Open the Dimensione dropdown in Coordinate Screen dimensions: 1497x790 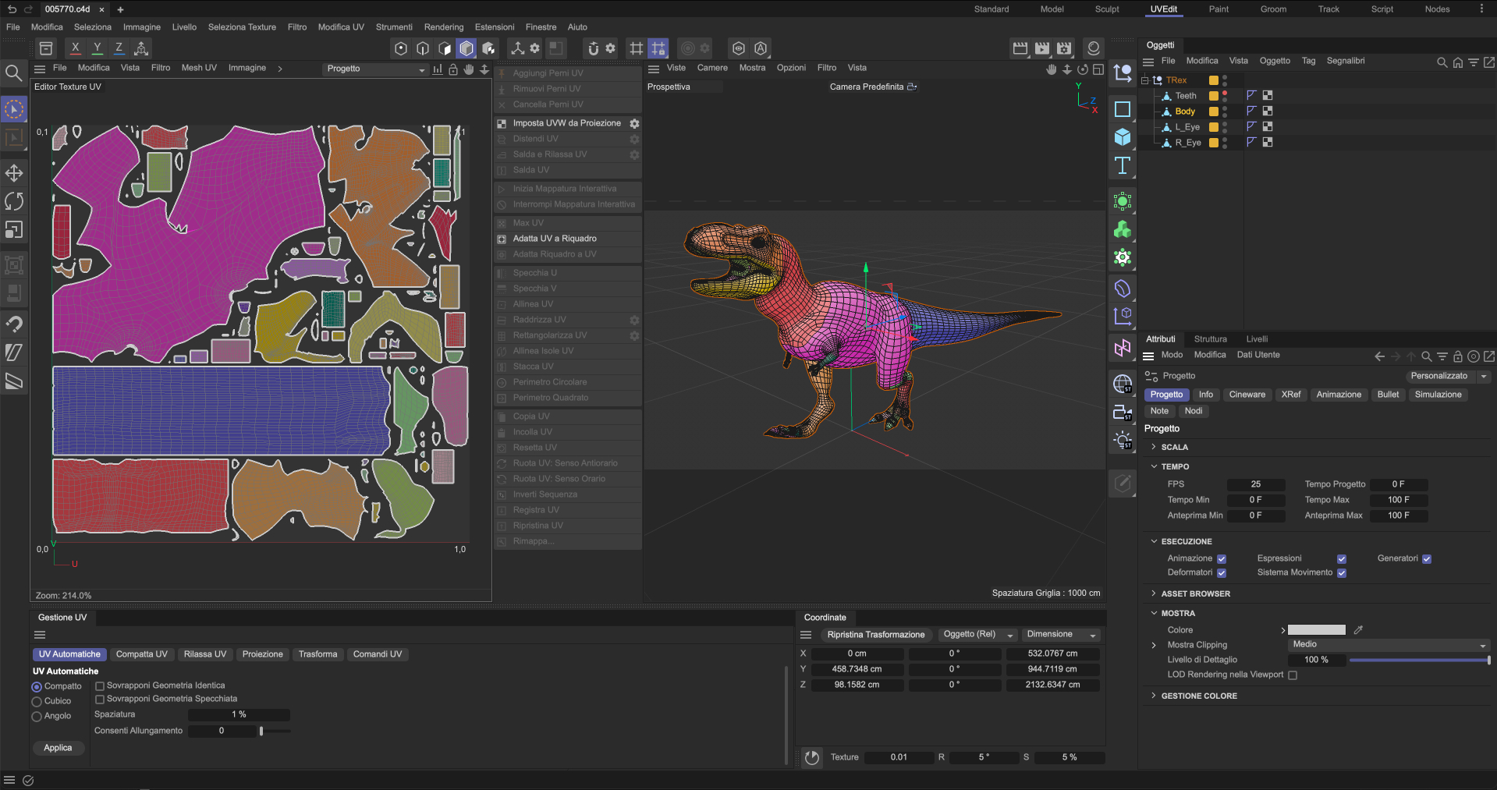point(1061,635)
